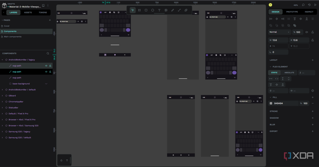Select the Rectangle tool

146,10
